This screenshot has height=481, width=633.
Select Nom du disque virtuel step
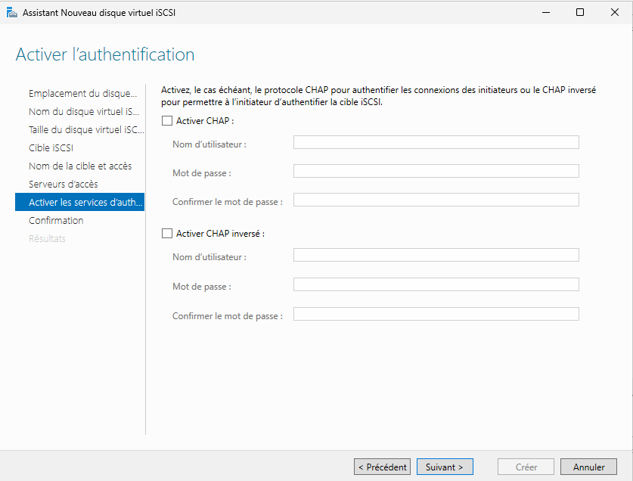[83, 111]
